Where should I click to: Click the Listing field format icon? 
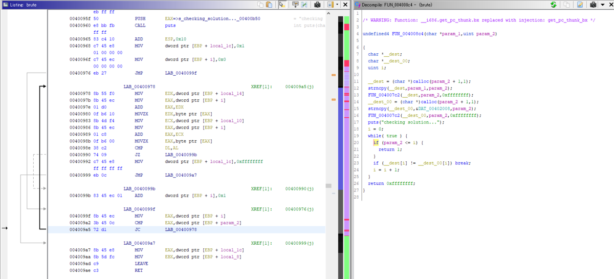click(x=330, y=5)
